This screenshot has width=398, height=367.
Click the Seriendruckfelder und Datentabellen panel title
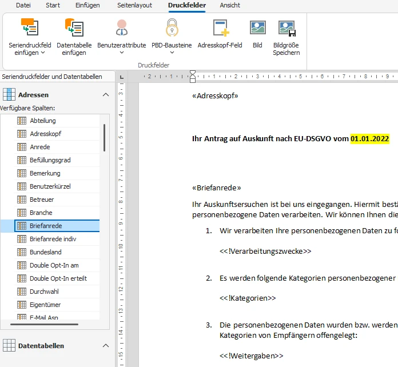coord(52,77)
